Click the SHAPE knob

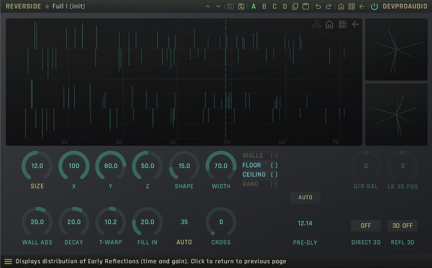tap(184, 166)
